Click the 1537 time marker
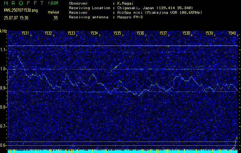Screen dimensions: 241x153 coord(163,33)
